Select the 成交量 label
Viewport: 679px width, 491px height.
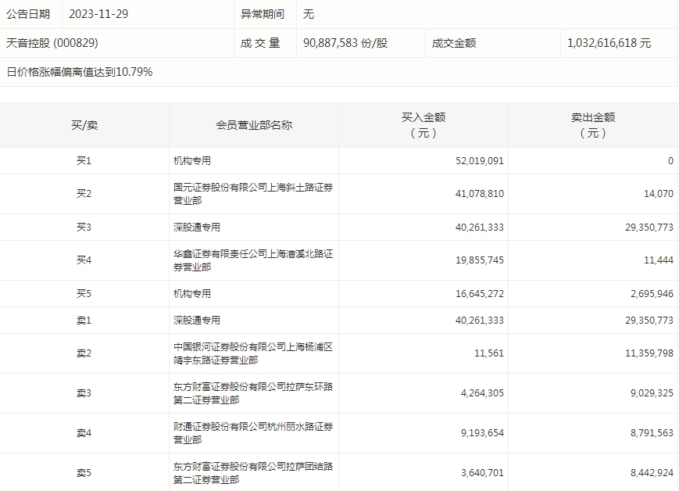click(260, 43)
